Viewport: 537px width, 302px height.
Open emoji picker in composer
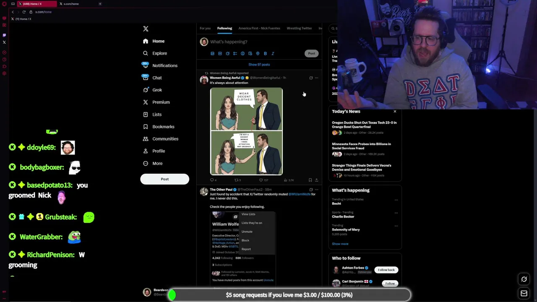242,54
